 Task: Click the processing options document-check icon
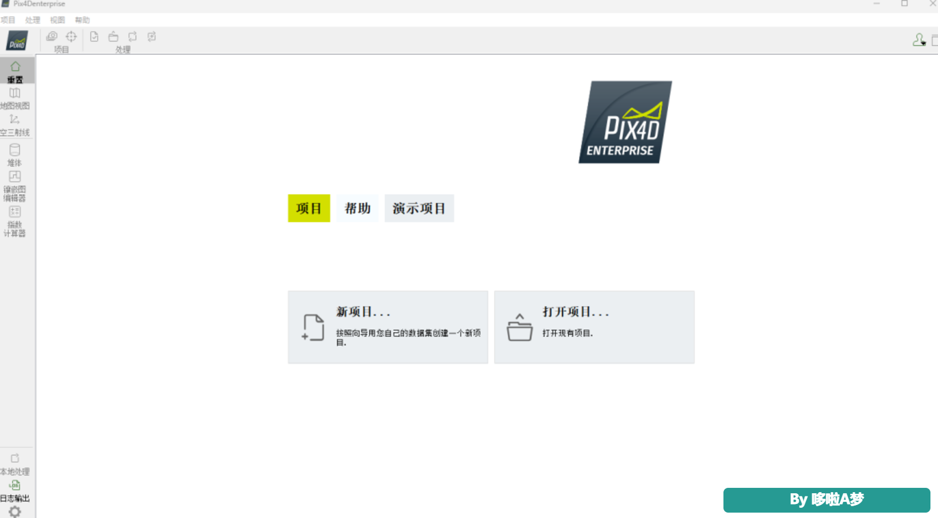pyautogui.click(x=94, y=37)
